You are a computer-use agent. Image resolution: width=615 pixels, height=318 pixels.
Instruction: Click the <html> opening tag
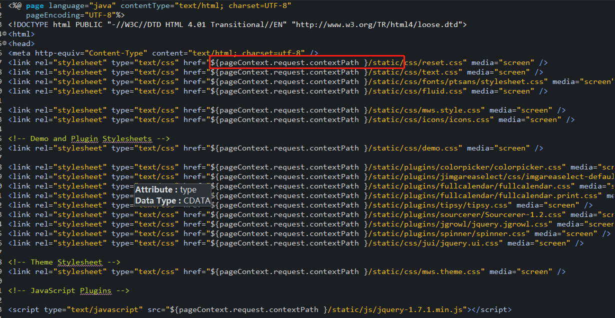[x=21, y=34]
